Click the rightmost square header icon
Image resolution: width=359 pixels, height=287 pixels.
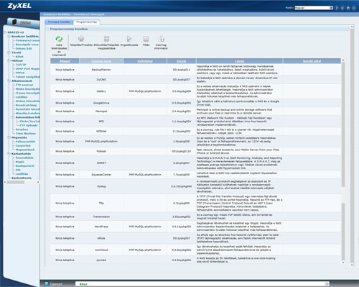coord(354,8)
